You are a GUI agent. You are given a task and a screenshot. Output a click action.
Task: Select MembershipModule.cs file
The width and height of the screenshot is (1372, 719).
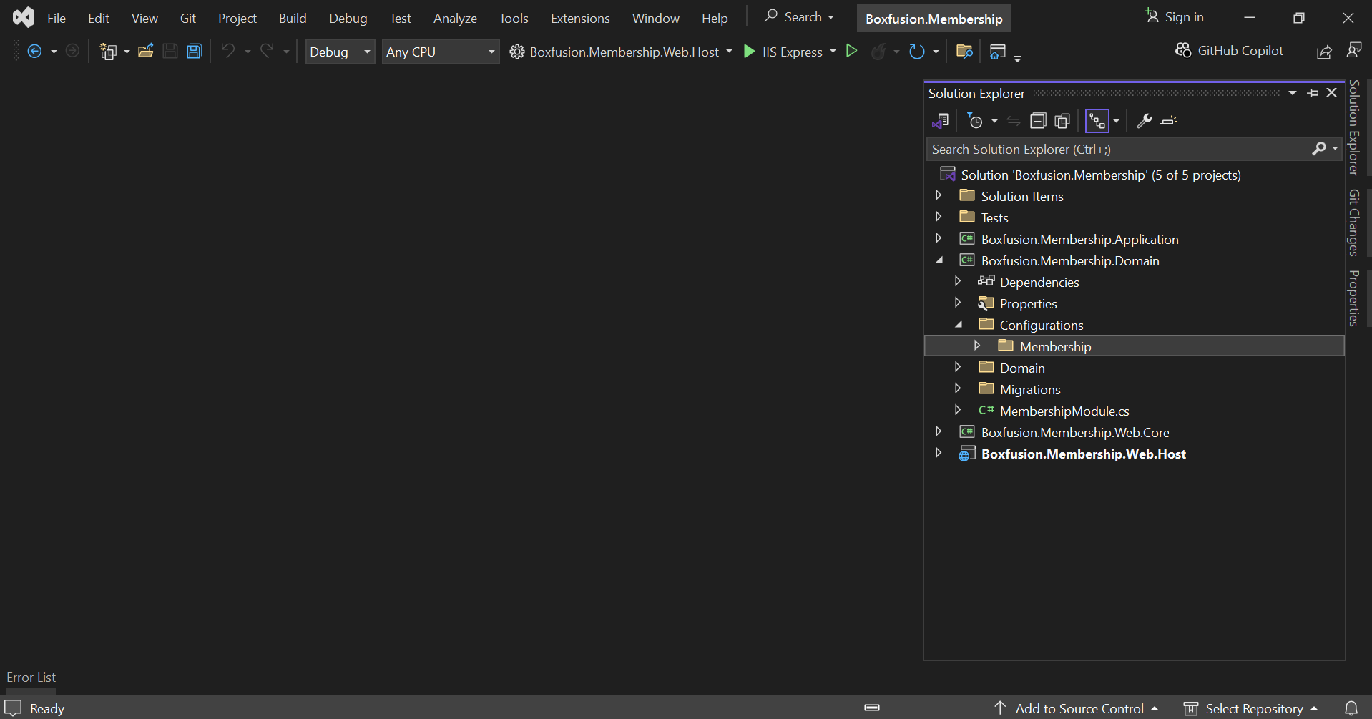point(1064,411)
